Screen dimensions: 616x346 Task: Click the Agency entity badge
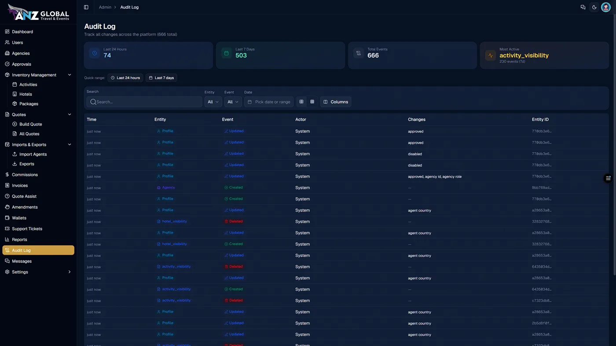pos(166,187)
